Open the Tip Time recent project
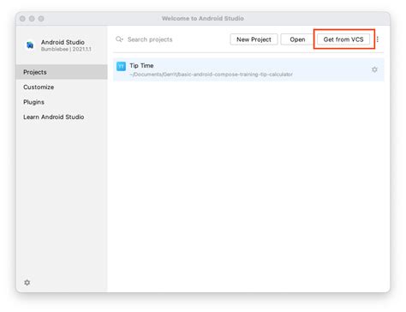This screenshot has height=312, width=406. [248, 69]
